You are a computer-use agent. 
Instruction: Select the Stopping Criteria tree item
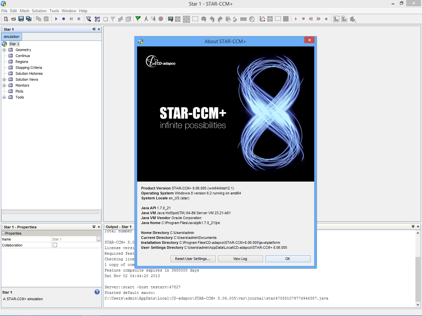29,68
